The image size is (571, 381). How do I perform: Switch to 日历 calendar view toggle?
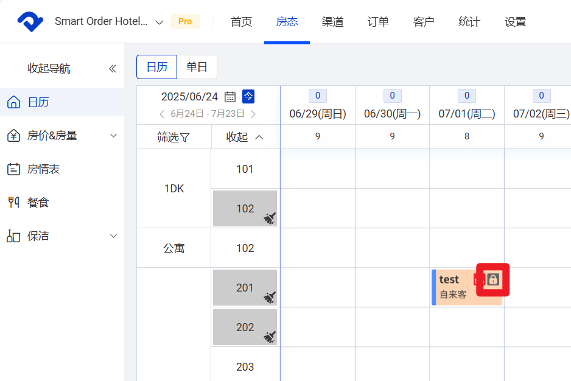click(x=156, y=67)
